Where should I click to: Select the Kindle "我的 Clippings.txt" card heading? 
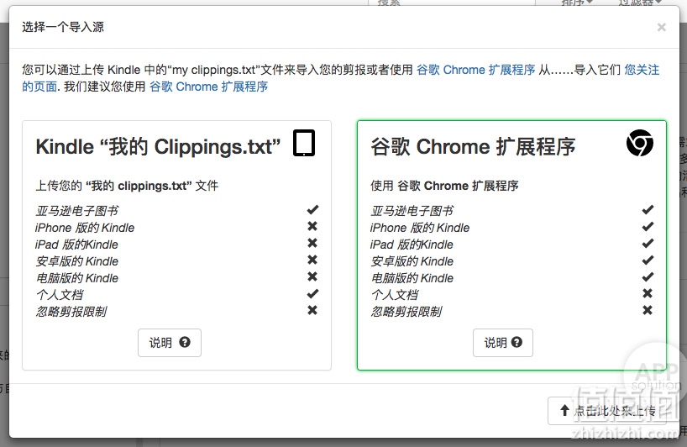pyautogui.click(x=158, y=147)
